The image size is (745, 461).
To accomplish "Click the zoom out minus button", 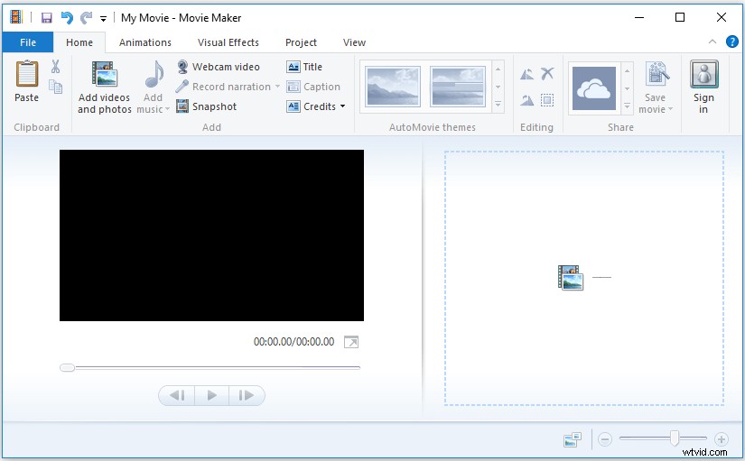I will point(605,439).
